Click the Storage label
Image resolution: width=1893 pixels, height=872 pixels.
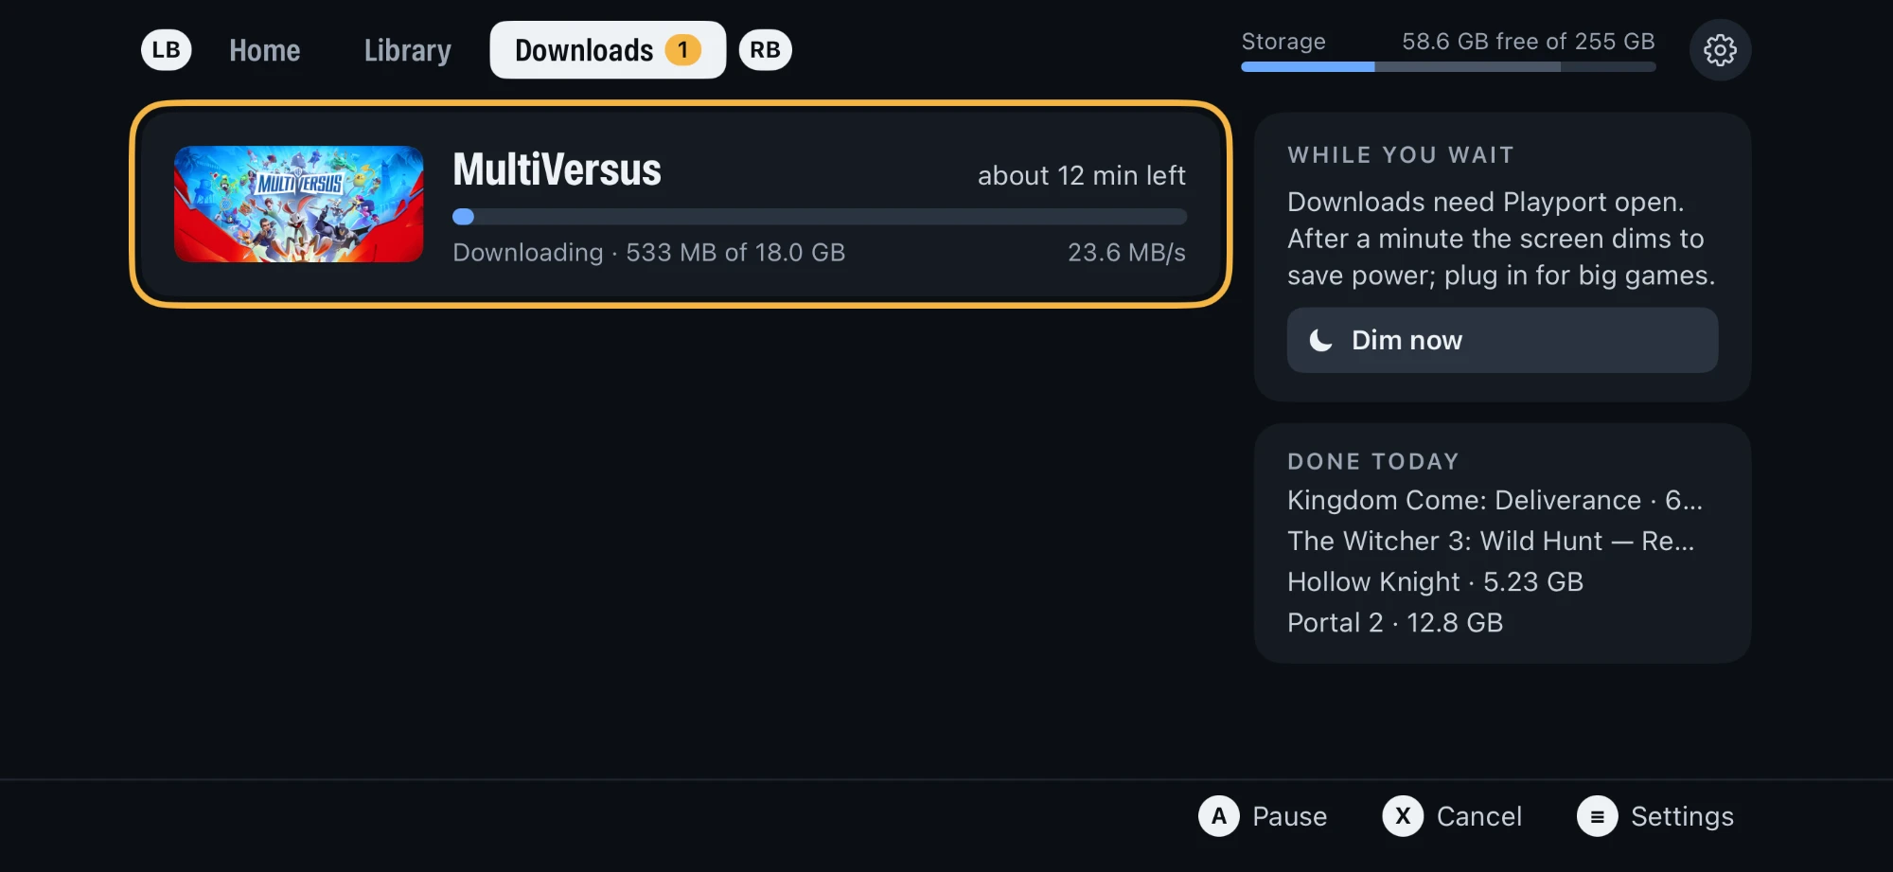point(1283,42)
